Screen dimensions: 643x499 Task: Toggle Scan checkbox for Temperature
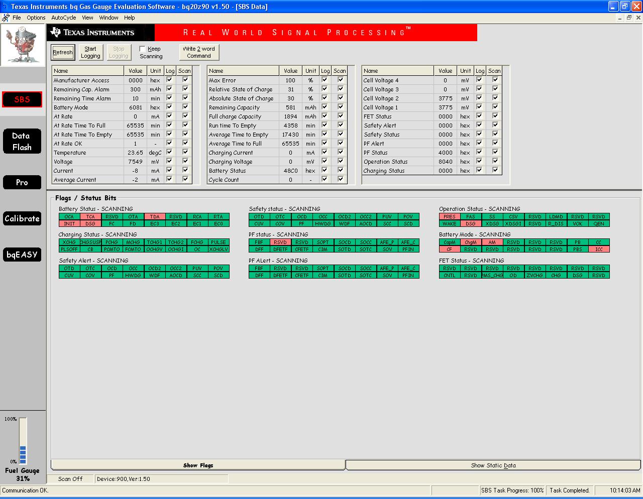[x=185, y=152]
